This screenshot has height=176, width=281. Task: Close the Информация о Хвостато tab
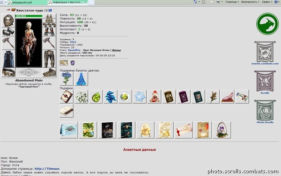click(85, 2)
